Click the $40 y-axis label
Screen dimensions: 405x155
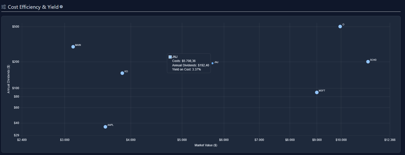click(16, 123)
